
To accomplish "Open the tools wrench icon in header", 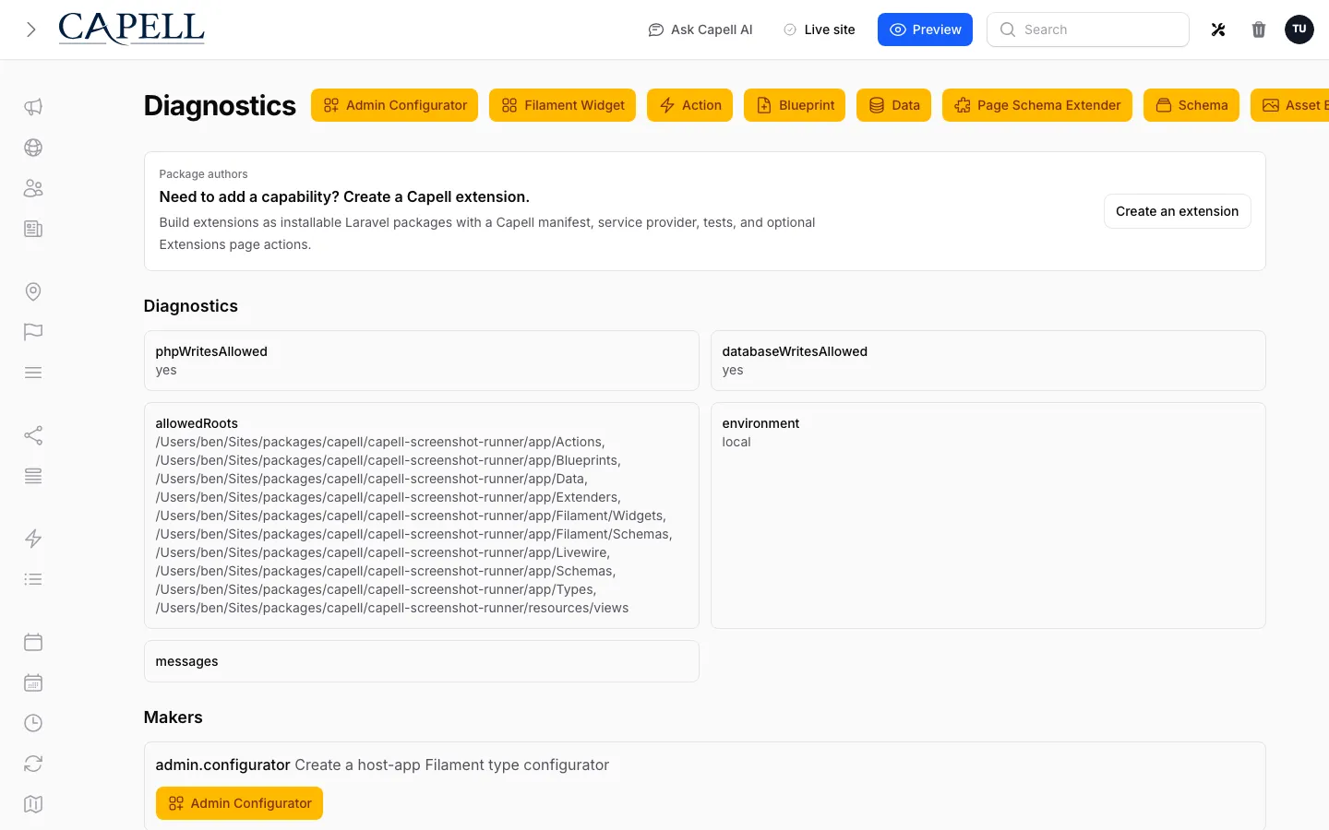I will pyautogui.click(x=1218, y=30).
